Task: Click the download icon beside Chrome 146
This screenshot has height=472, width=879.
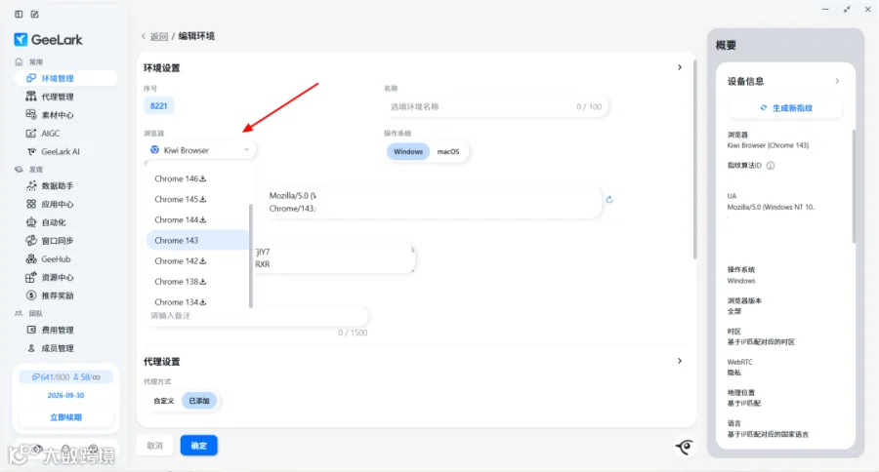Action: pyautogui.click(x=203, y=178)
